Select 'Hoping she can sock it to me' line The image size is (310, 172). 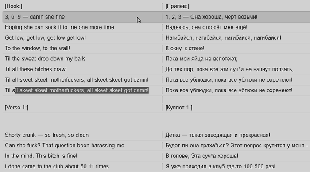click(59, 27)
